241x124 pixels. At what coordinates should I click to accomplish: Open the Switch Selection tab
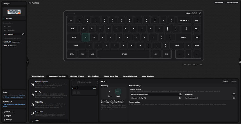(130, 76)
